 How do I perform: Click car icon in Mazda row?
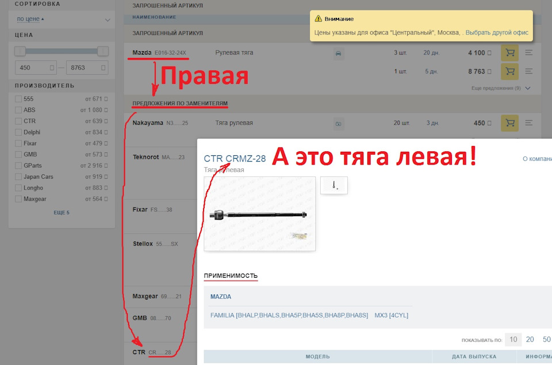click(338, 53)
